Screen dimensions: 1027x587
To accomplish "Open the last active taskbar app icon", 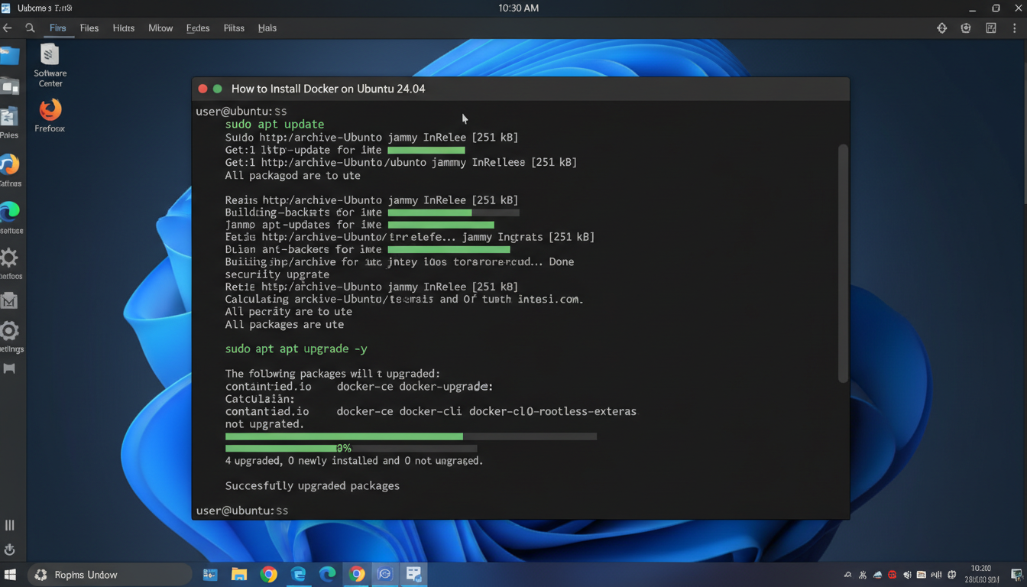I will pyautogui.click(x=414, y=574).
